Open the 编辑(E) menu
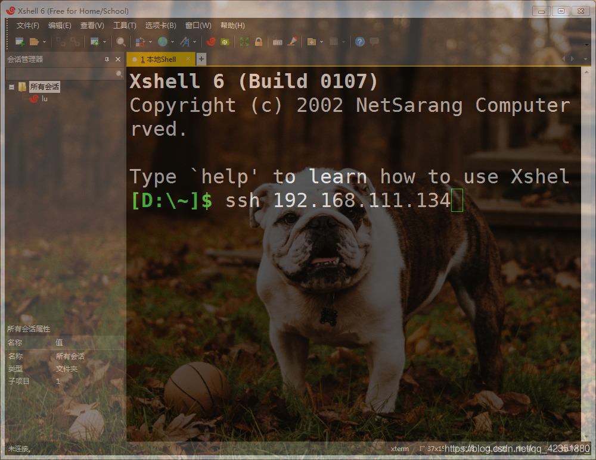The height and width of the screenshot is (460, 596). [60, 26]
